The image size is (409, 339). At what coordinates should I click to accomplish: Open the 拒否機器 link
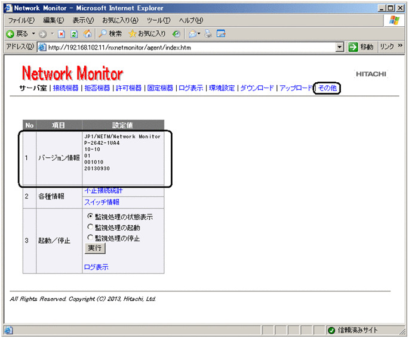[97, 88]
